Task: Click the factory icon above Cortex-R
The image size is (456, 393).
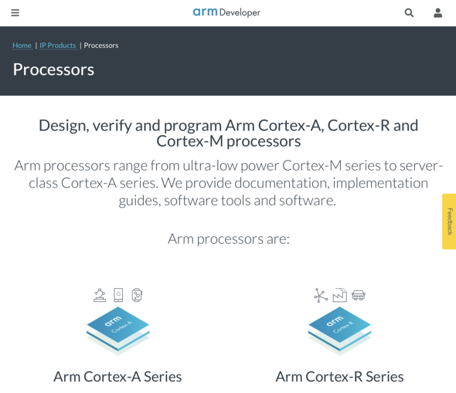Action: (339, 295)
